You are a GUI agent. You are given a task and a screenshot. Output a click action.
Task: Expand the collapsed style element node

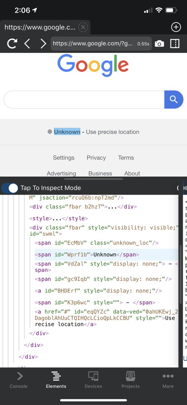click(x=59, y=219)
